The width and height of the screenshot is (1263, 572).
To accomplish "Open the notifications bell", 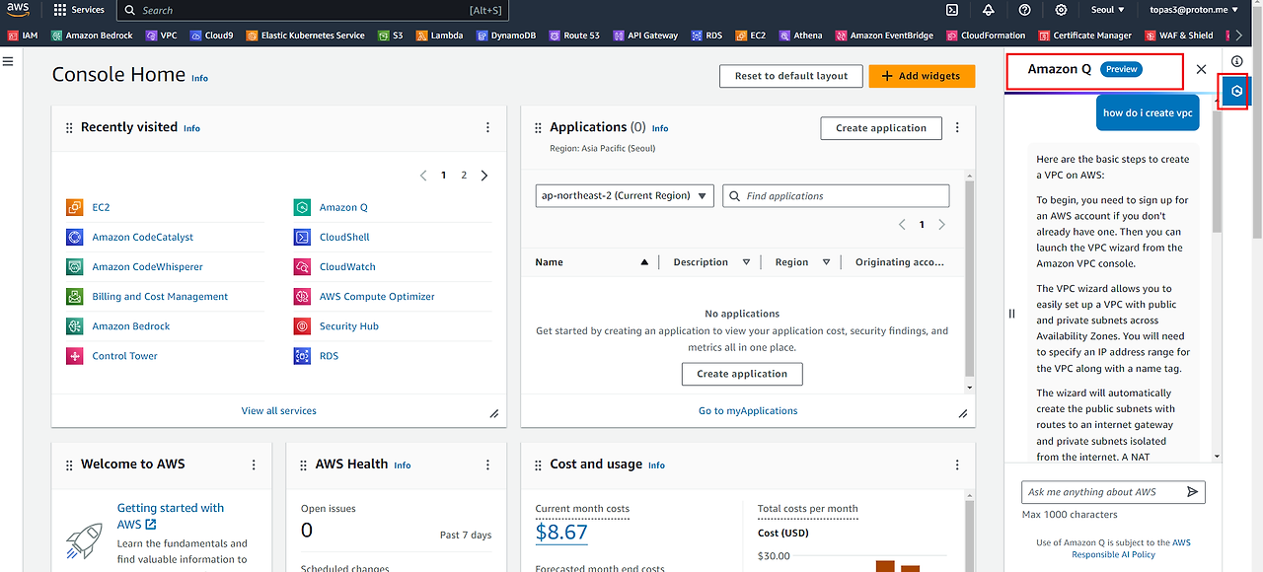I will [989, 10].
